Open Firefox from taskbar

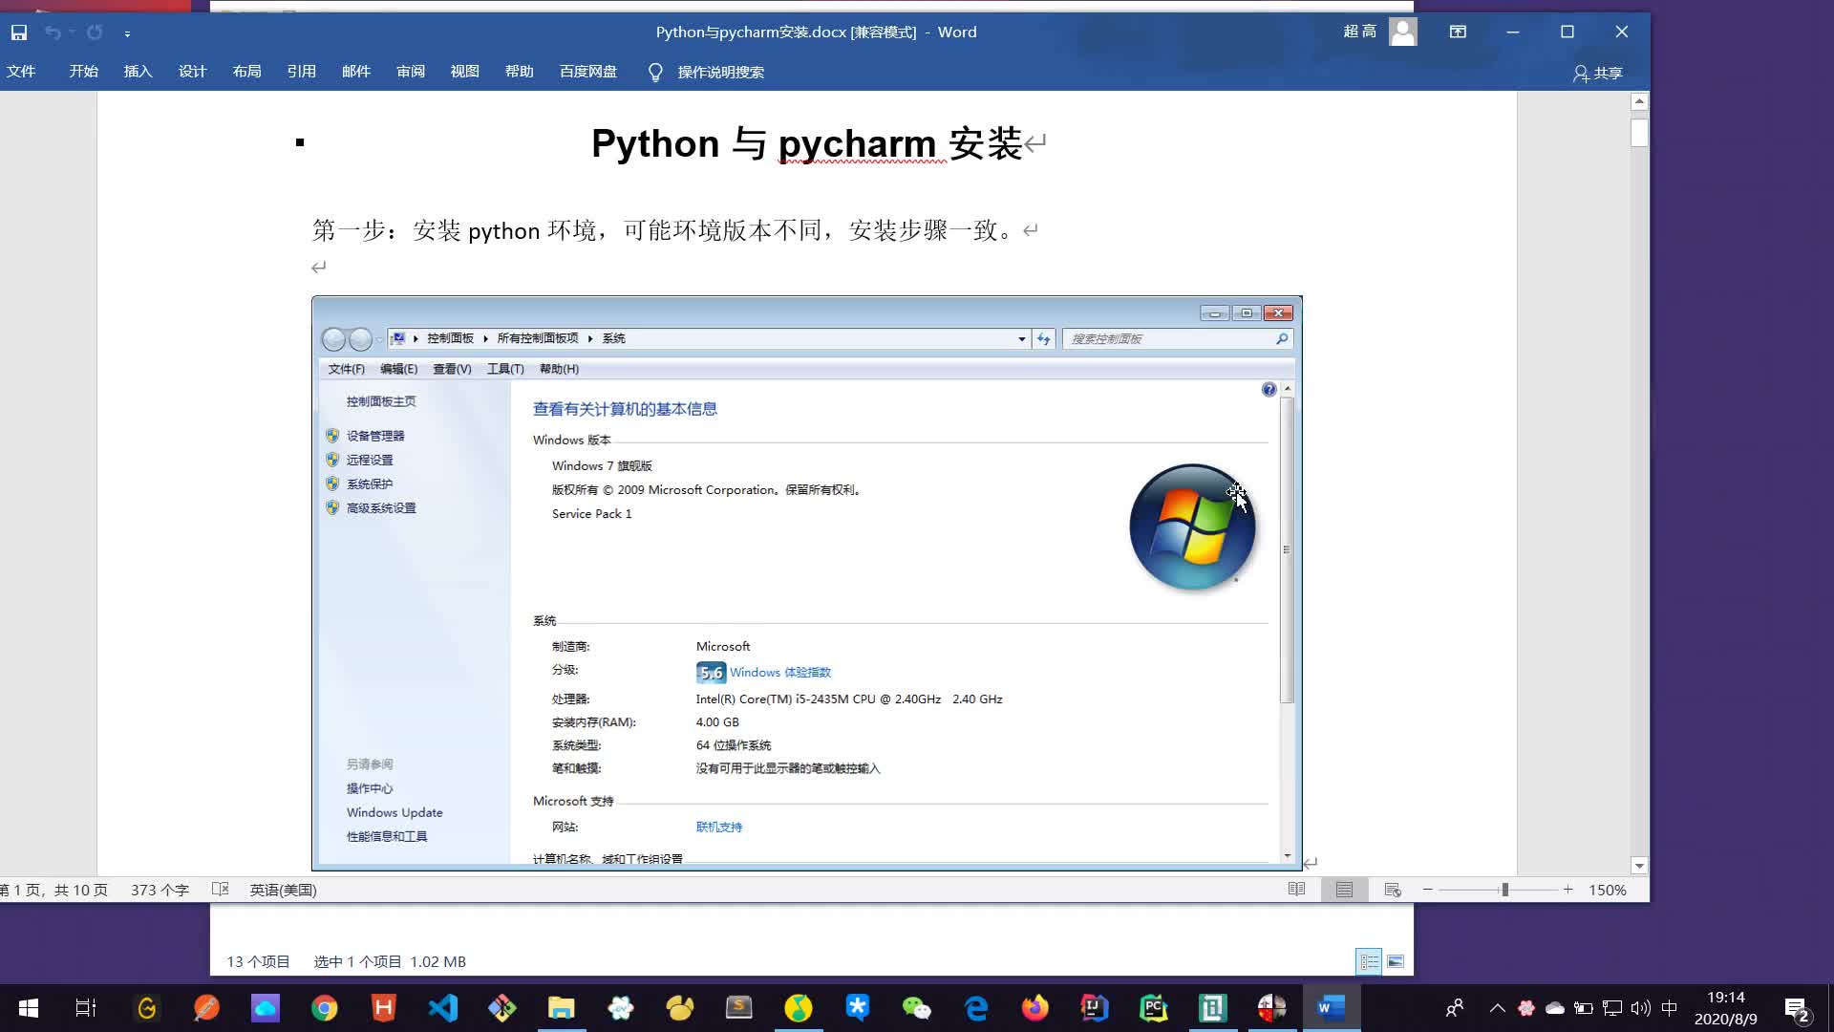1035,1008
